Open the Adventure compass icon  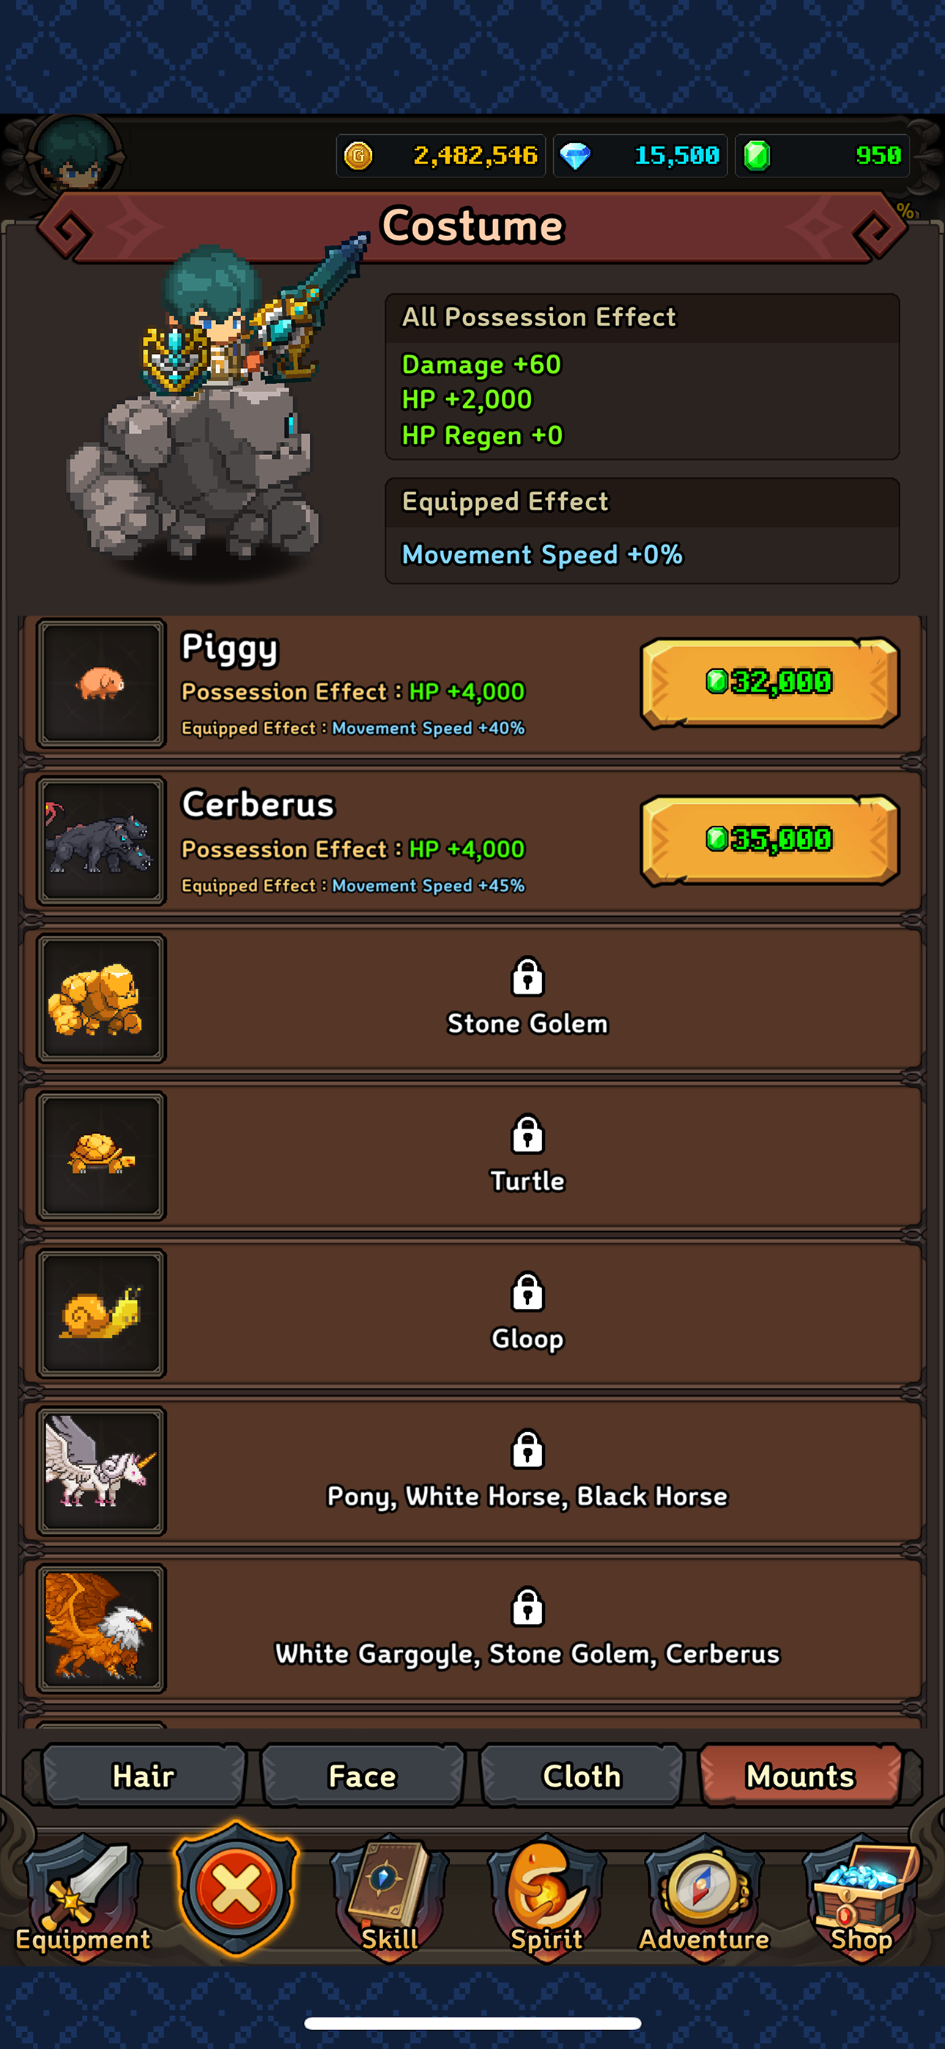click(704, 1894)
